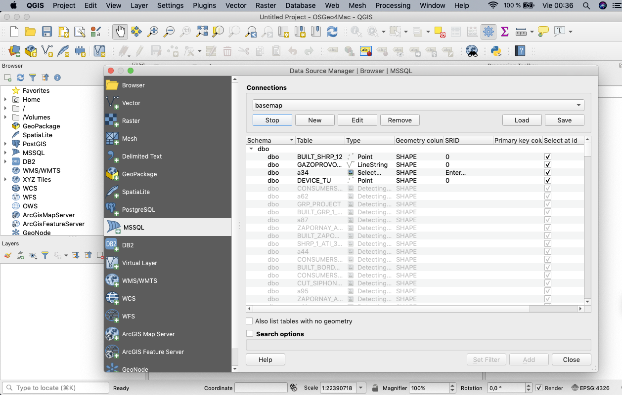Select Virtual Layer source tab

[x=168, y=263]
